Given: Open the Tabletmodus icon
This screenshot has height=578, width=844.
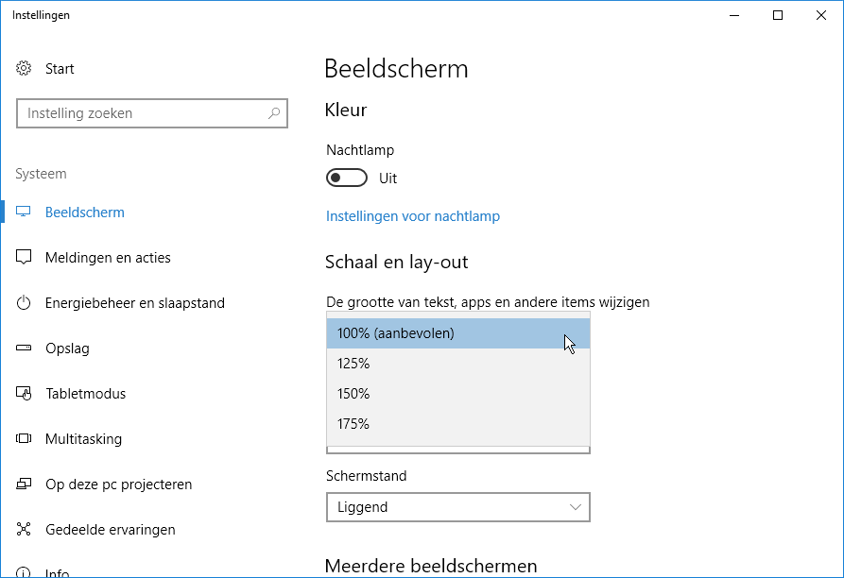Looking at the screenshot, I should pos(24,394).
